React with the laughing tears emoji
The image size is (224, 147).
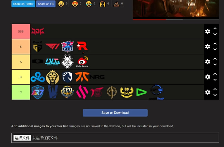[89, 4]
